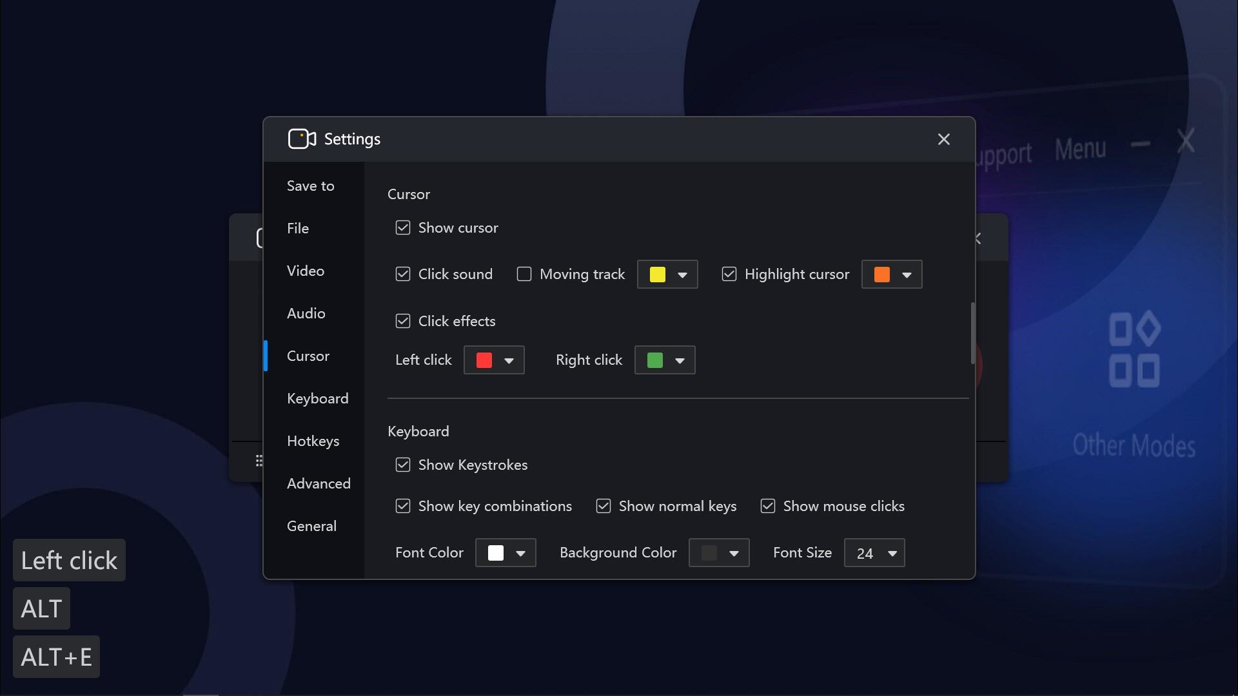This screenshot has height=696, width=1238.
Task: Disable Highlight cursor
Action: 729,274
